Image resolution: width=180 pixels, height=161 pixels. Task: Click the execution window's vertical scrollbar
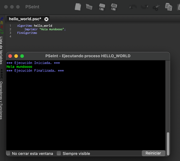pyautogui.click(x=168, y=142)
